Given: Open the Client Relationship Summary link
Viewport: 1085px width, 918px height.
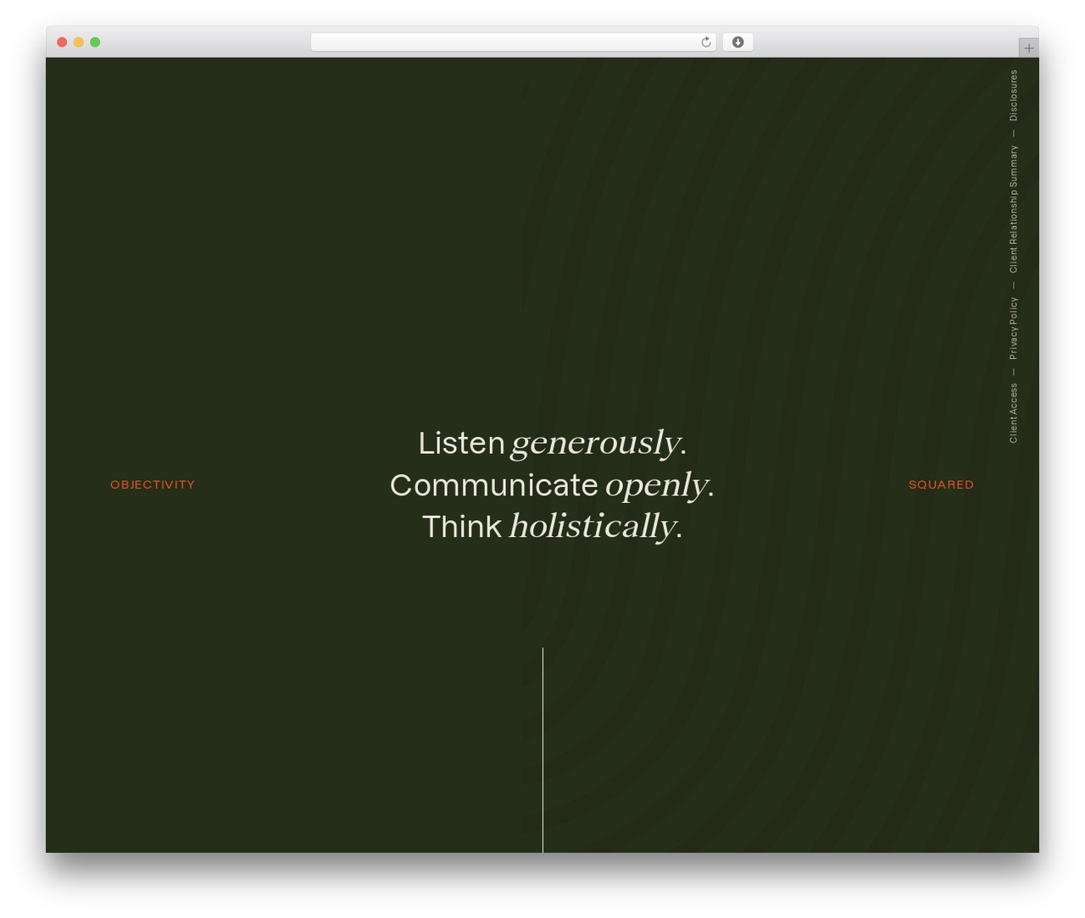Looking at the screenshot, I should 1013,209.
